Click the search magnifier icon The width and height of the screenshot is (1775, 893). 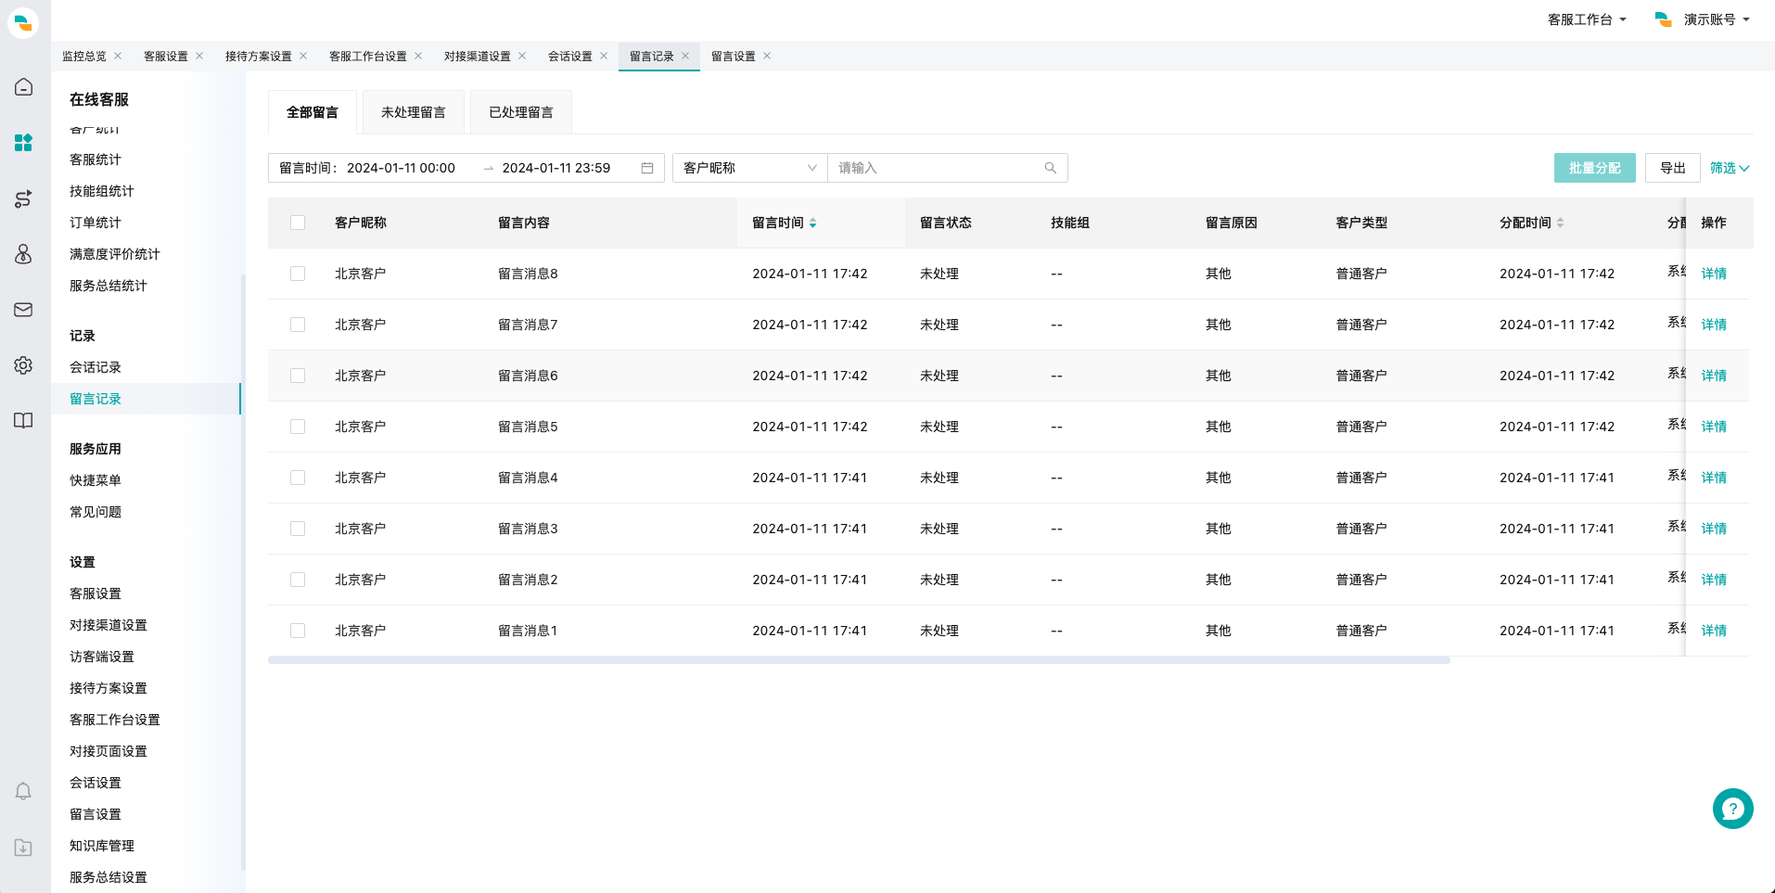coord(1051,168)
